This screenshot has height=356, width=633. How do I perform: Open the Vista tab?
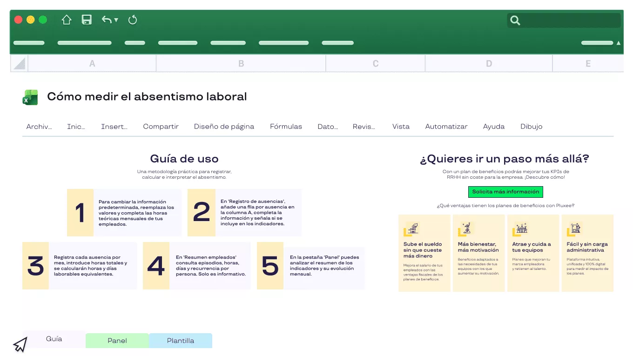pyautogui.click(x=401, y=127)
